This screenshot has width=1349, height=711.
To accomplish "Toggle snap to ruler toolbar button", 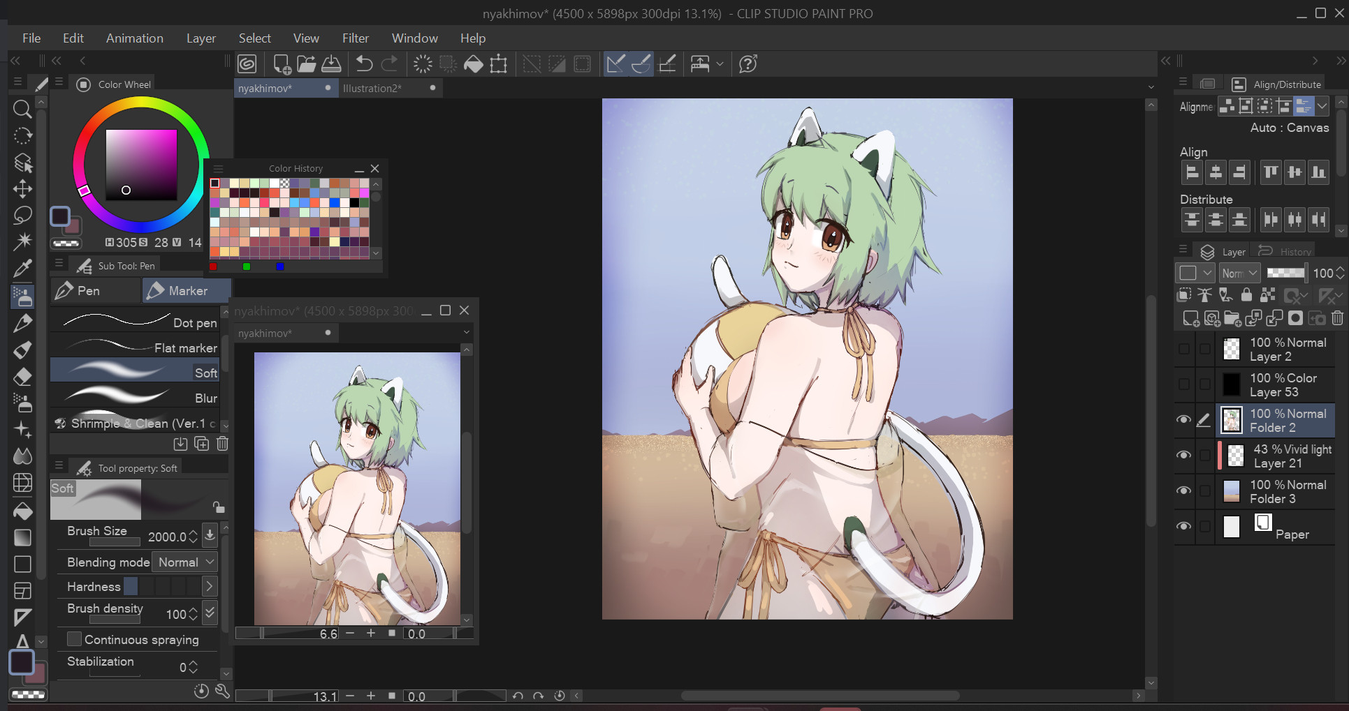I will point(615,64).
